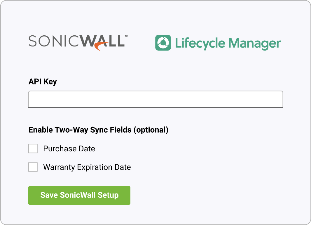This screenshot has width=311, height=225.
Task: Click the "API Key" field label
Action: pyautogui.click(x=43, y=82)
